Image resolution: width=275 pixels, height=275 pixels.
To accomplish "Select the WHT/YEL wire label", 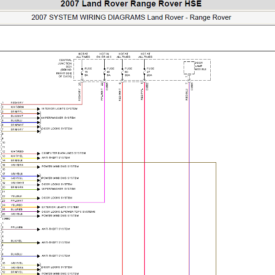I will click(17, 156).
